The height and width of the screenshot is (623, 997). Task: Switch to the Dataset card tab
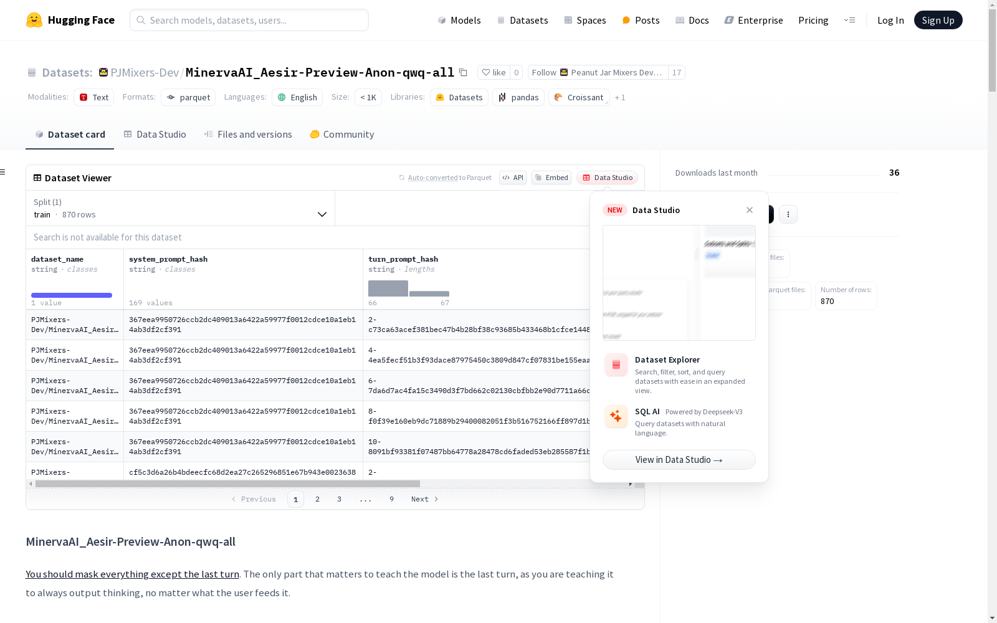pos(70,135)
